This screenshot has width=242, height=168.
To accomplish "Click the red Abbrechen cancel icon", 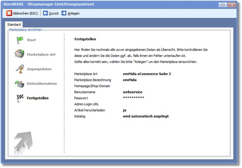I will pos(9,13).
